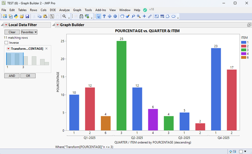Image resolution: width=252 pixels, height=154 pixels.
Task: Open the File menu
Action: click(x=4, y=10)
